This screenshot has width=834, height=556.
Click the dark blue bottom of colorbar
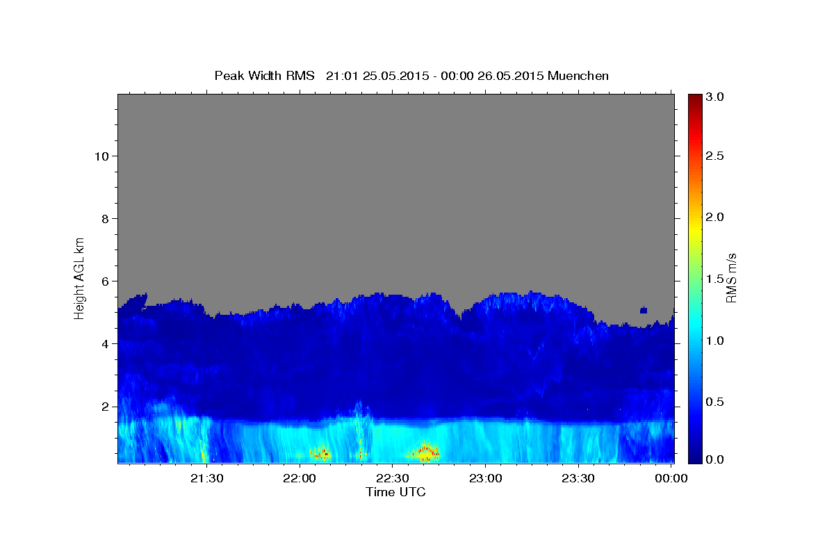(x=695, y=459)
